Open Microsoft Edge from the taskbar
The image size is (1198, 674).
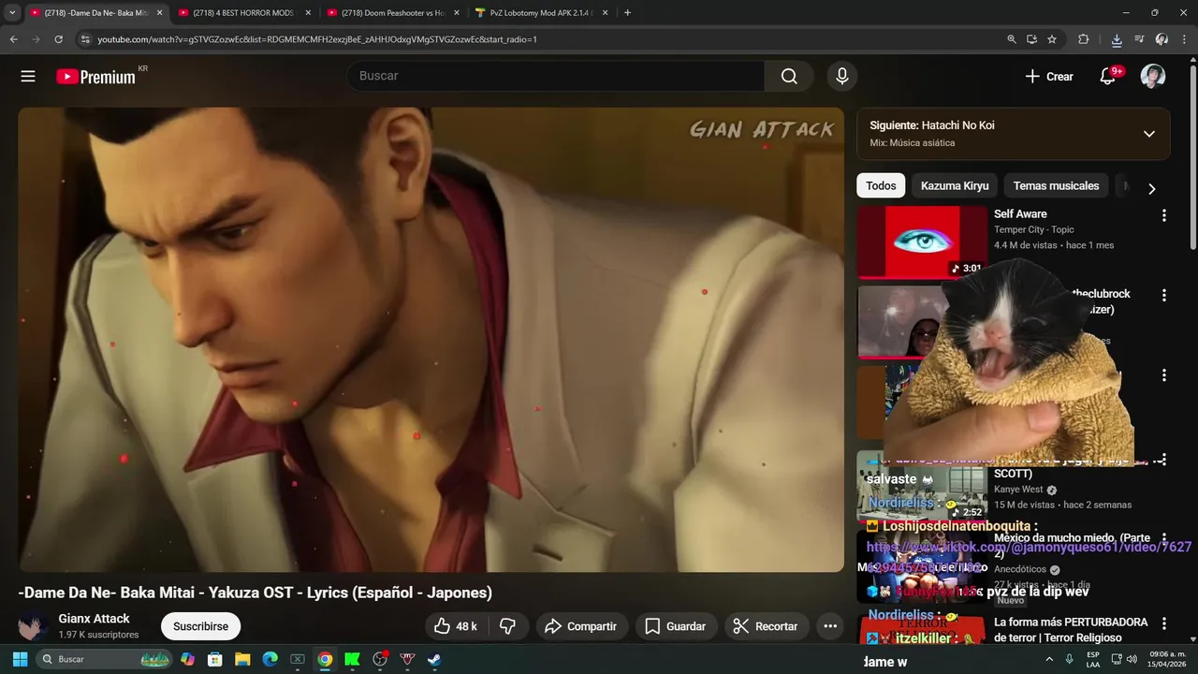click(270, 659)
